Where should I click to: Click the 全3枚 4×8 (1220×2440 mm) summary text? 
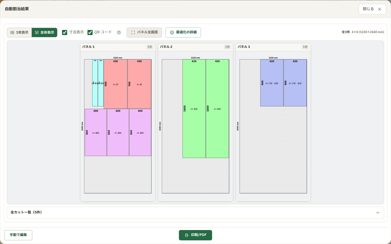click(x=363, y=32)
